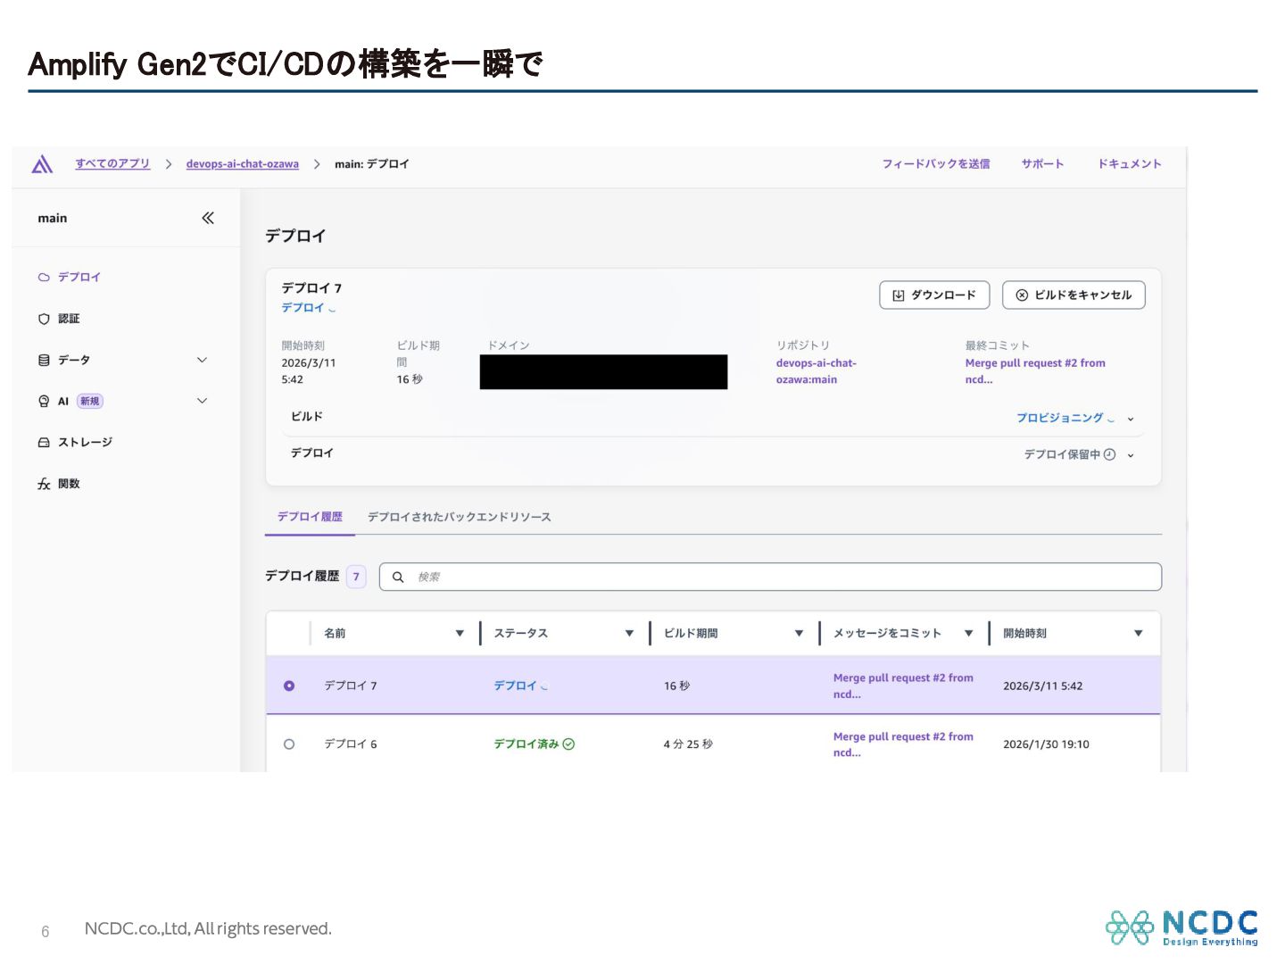Click the ダウンロード button
Image resolution: width=1285 pixels, height=964 pixels.
coord(934,295)
